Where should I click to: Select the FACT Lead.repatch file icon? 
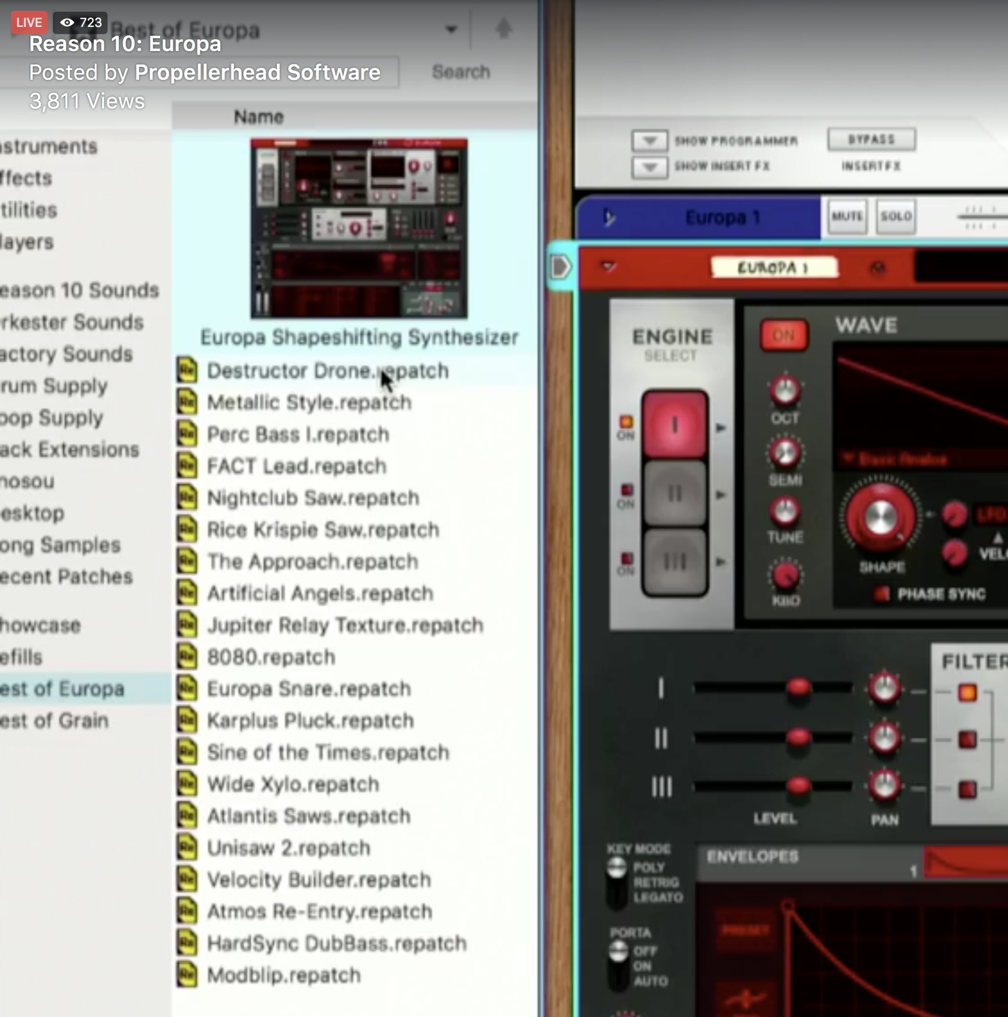click(187, 466)
